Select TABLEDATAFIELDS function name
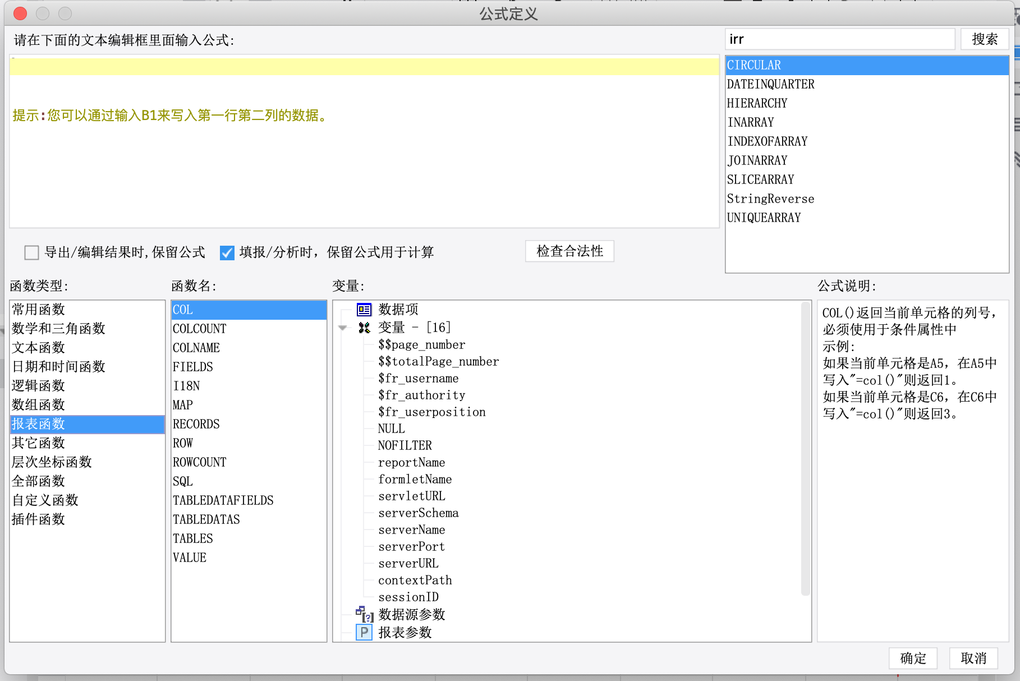Image resolution: width=1020 pixels, height=681 pixels. 249,500
